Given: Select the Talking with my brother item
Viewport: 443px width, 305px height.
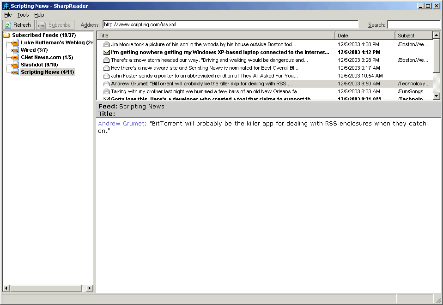Looking at the screenshot, I should click(206, 91).
